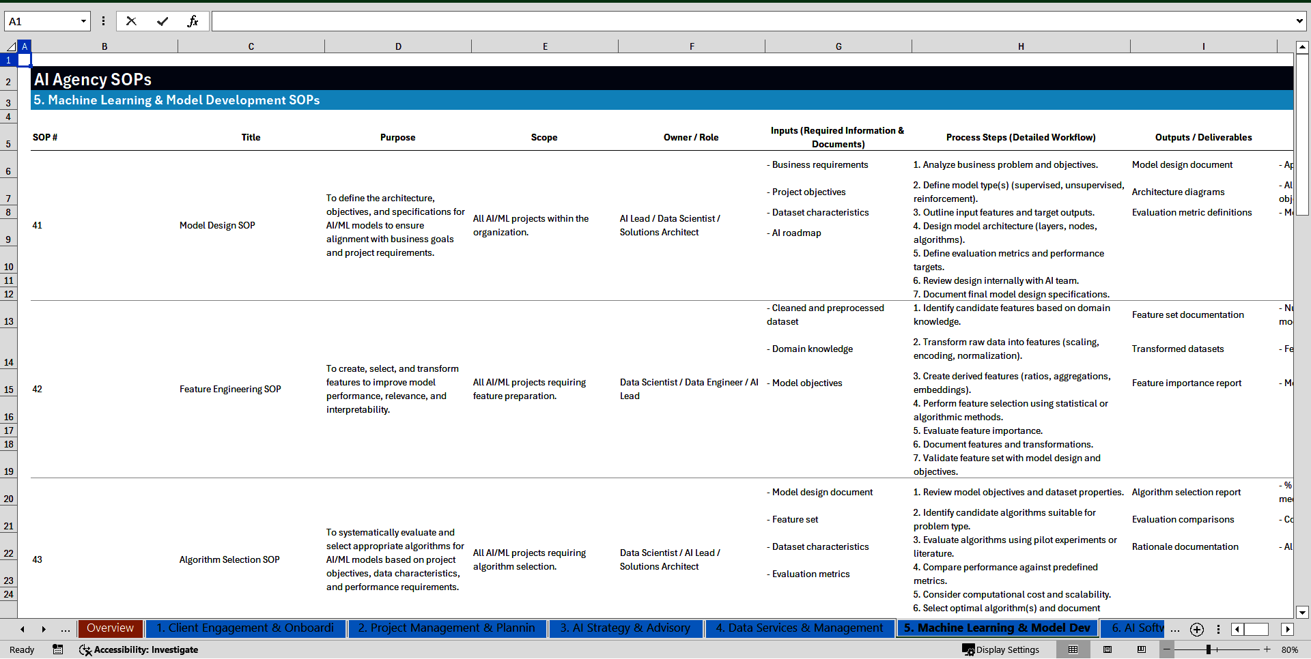Image resolution: width=1311 pixels, height=659 pixels.
Task: Click the previous sheet navigation arrow
Action: click(22, 629)
